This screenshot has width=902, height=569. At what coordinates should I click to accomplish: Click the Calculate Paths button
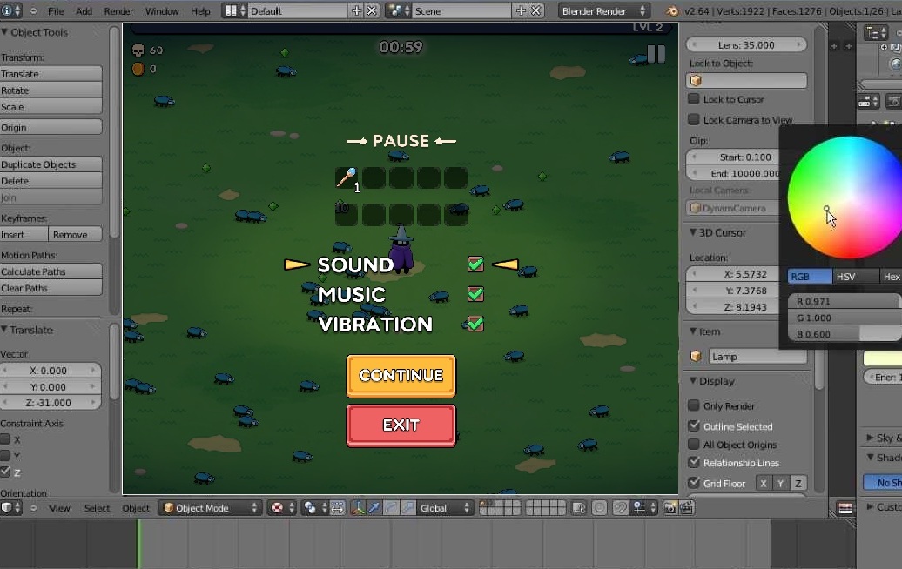[x=51, y=271]
